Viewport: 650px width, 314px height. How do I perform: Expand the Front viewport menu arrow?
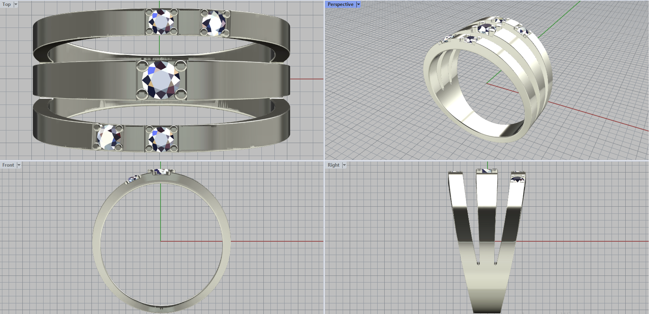pos(19,165)
